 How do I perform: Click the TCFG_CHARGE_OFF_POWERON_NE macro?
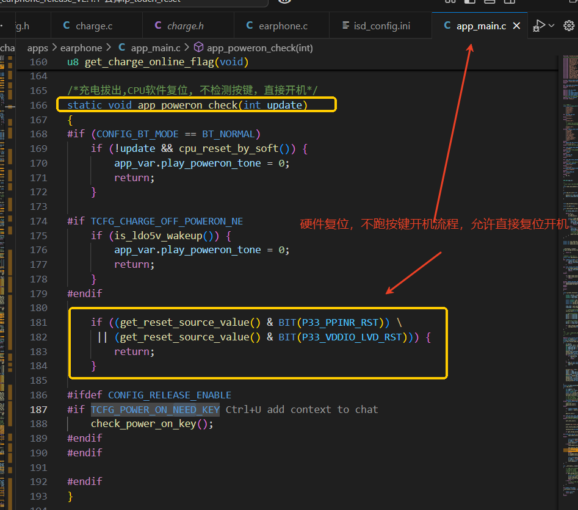point(167,221)
